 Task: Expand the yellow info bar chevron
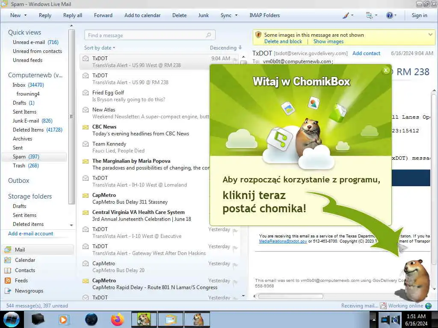[430, 35]
